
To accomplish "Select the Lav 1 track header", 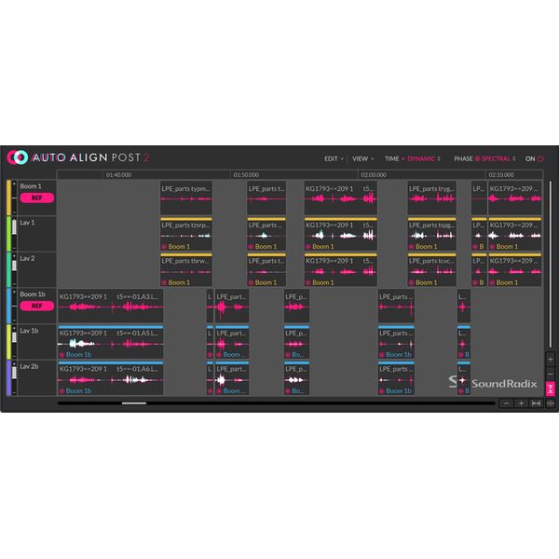I will pyautogui.click(x=35, y=233).
